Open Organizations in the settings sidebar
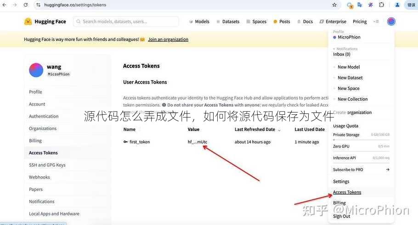This screenshot has width=418, height=225. (43, 129)
